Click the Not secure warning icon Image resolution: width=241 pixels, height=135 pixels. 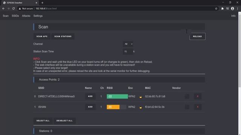(x=20, y=9)
